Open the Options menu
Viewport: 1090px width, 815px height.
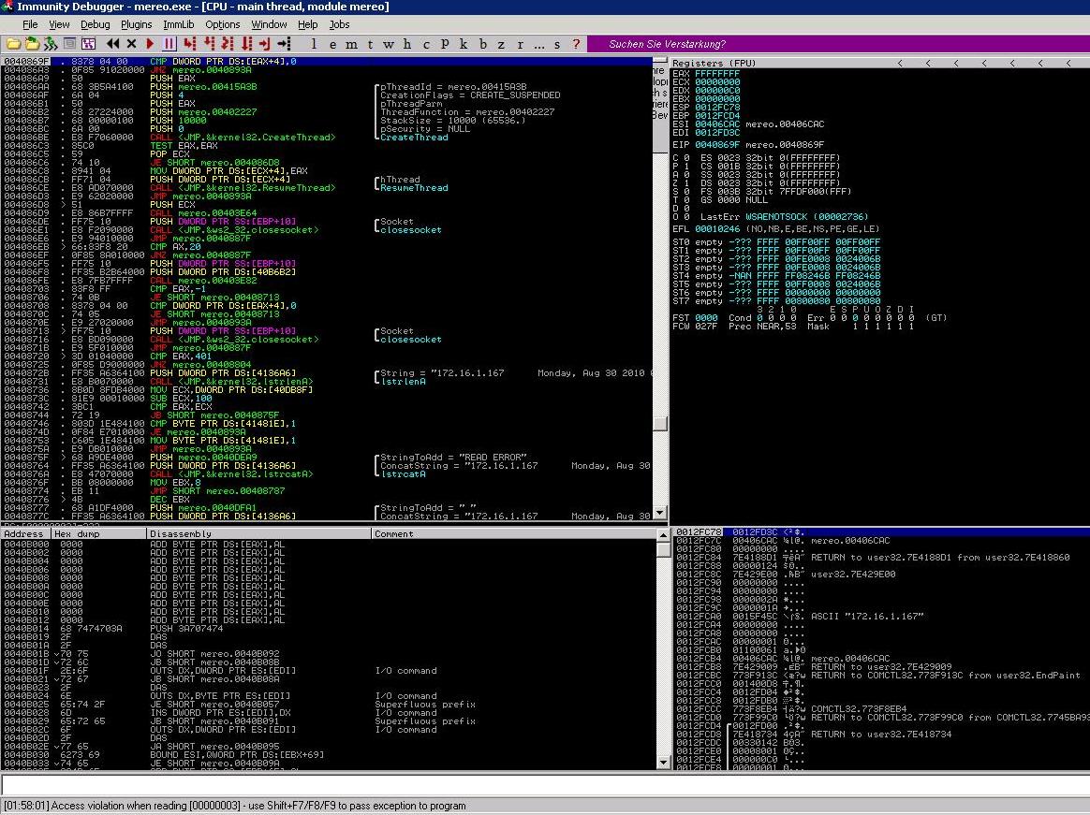(223, 24)
